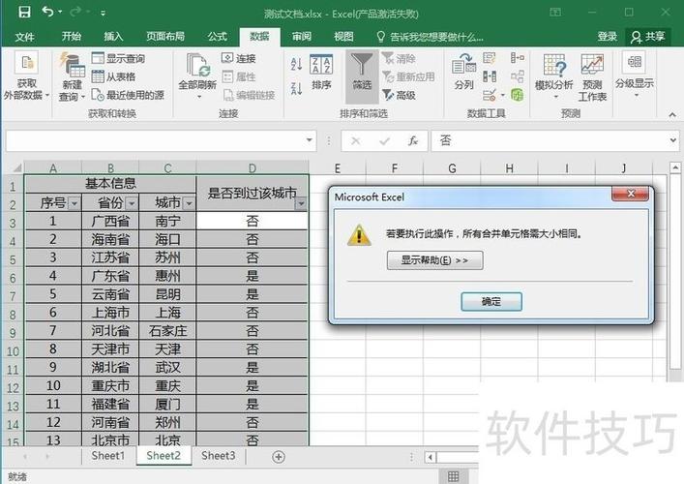Click 清除 filter option

(x=399, y=58)
